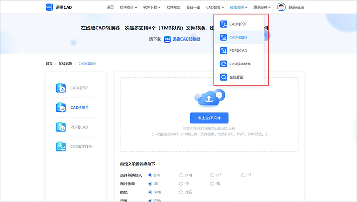Click 登录/注册 link

[296, 7]
